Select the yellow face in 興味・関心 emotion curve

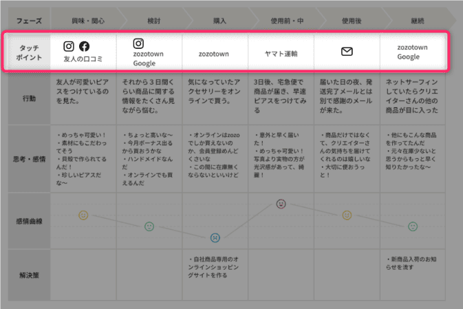83,215
